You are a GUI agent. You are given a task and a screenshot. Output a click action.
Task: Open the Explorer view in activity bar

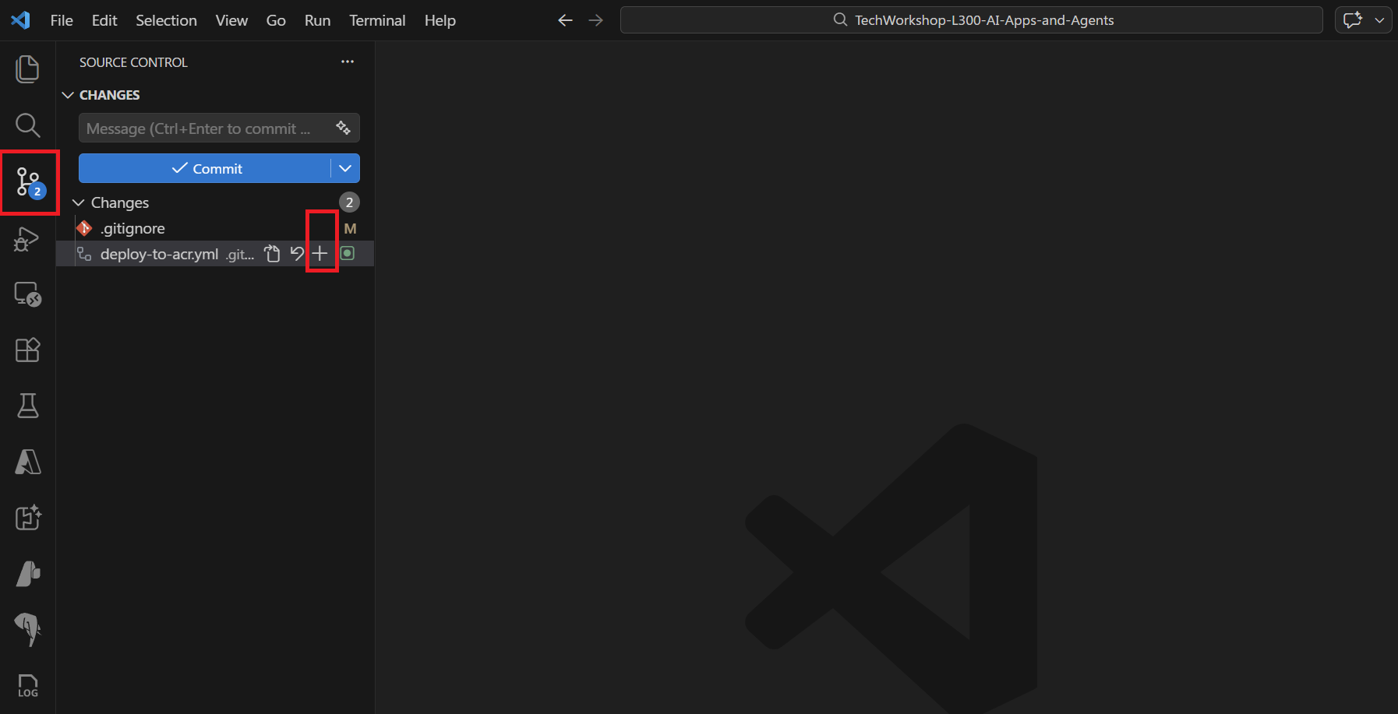(x=27, y=69)
